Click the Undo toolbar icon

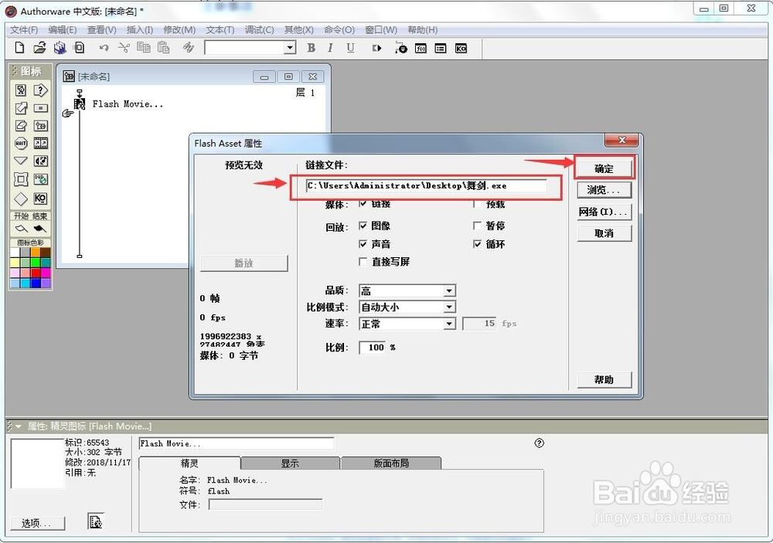(104, 48)
